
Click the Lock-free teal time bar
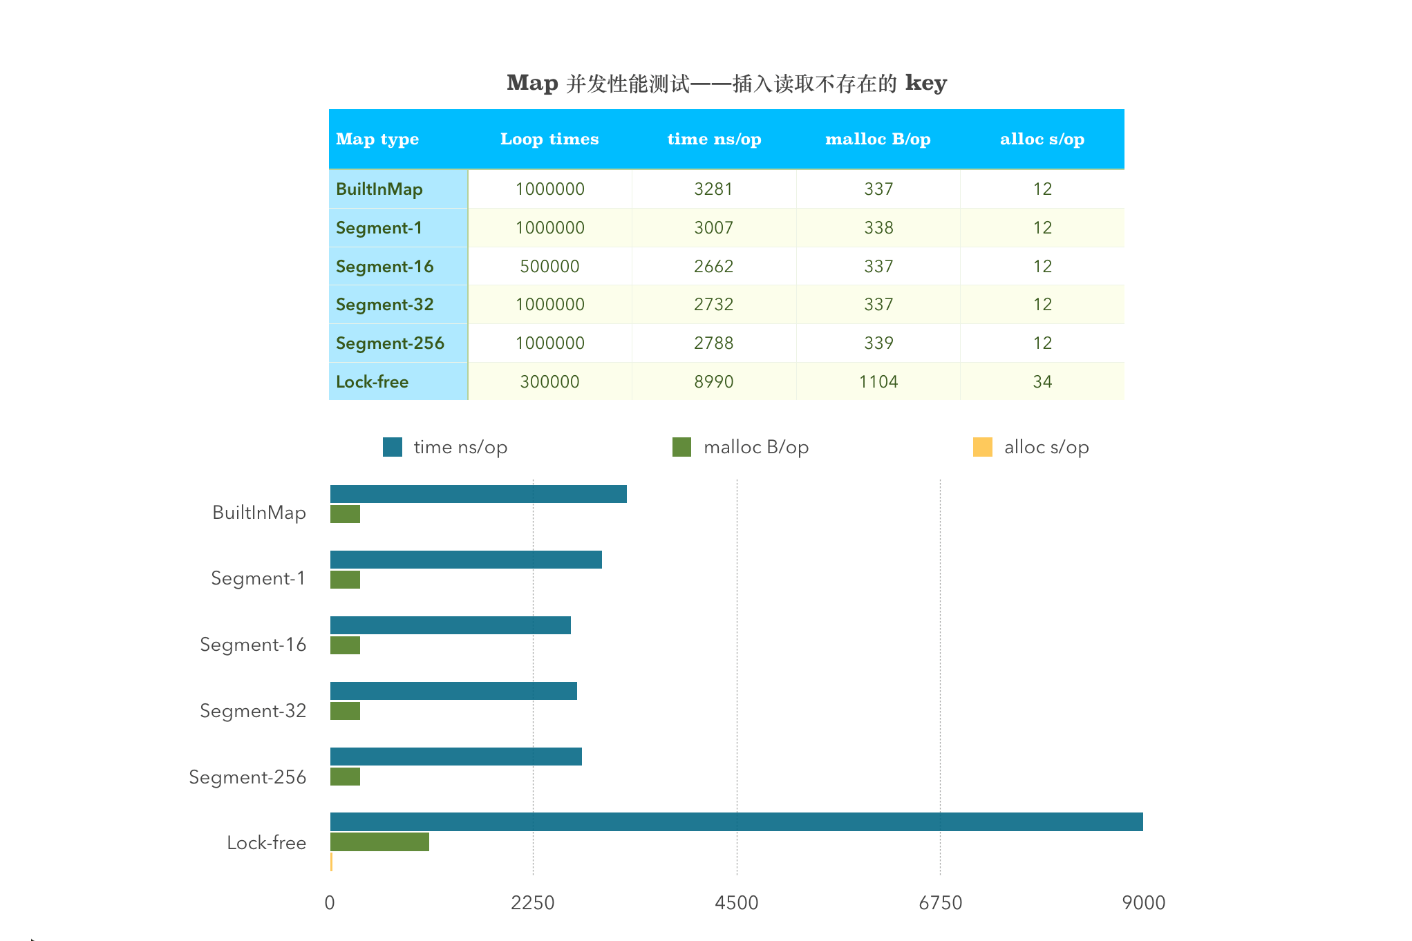click(x=736, y=822)
